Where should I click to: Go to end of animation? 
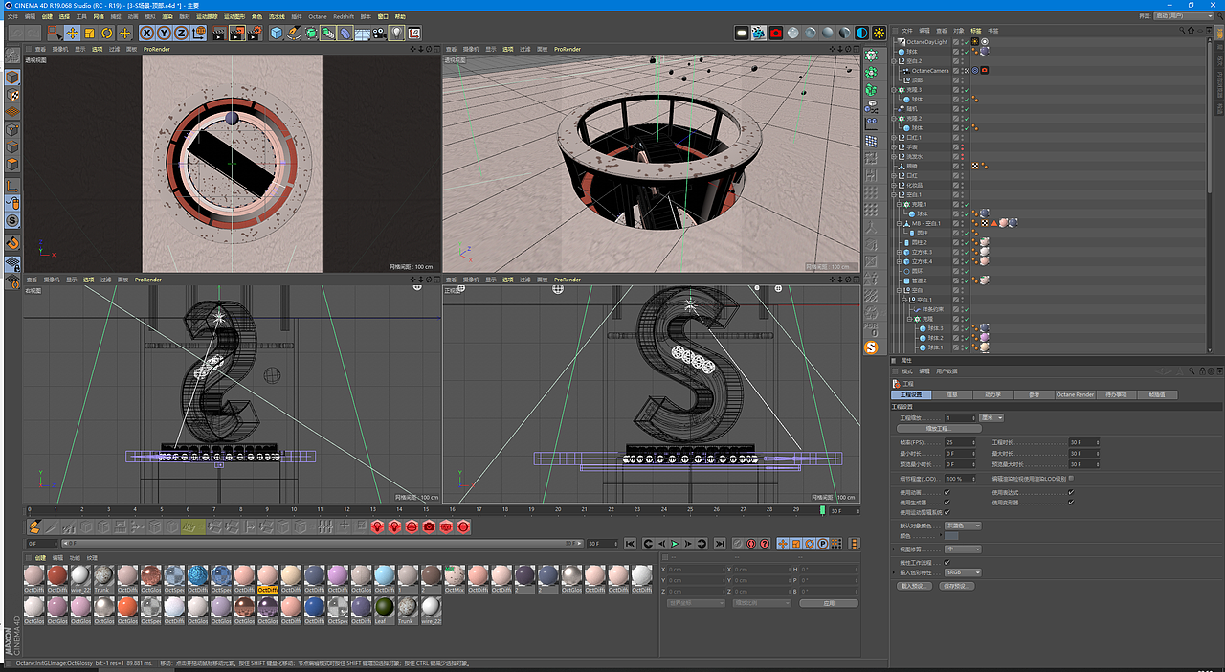(718, 544)
